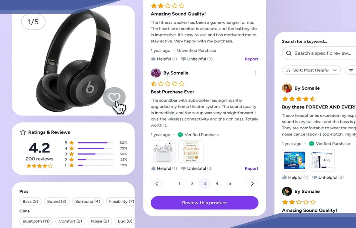Open the Atomic Habits book thumbnail
Viewport: 356px width, 228px height.
pos(191,152)
